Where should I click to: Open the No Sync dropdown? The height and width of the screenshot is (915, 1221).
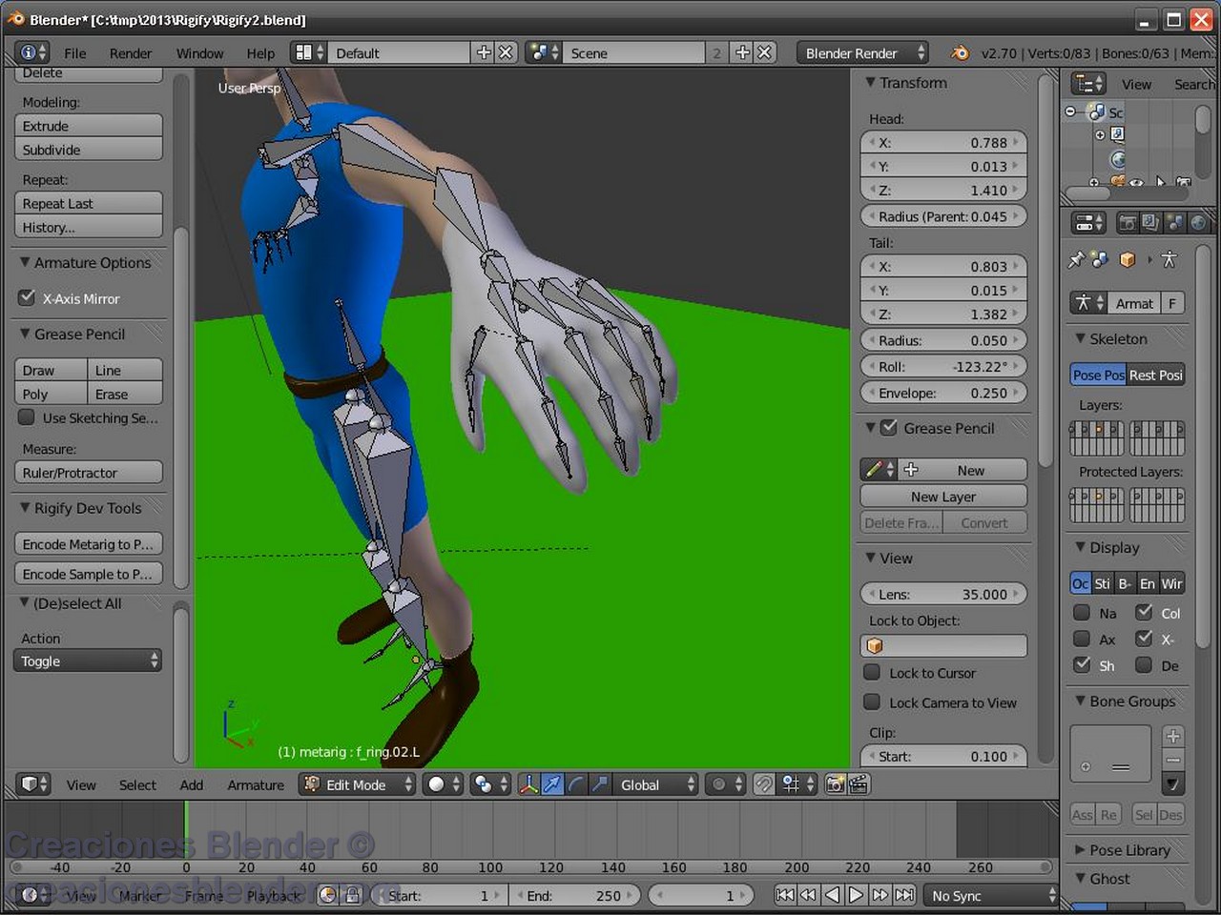click(987, 895)
